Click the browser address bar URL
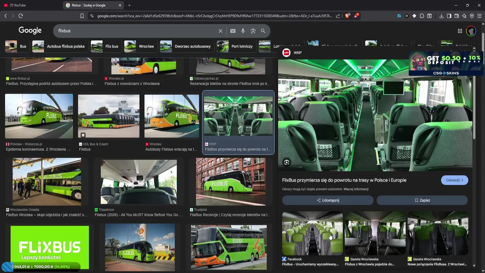The image size is (485, 273). point(214,16)
